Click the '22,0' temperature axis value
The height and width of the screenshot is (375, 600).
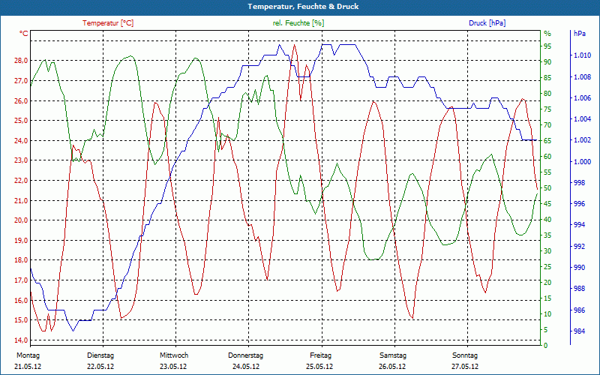(x=21, y=180)
